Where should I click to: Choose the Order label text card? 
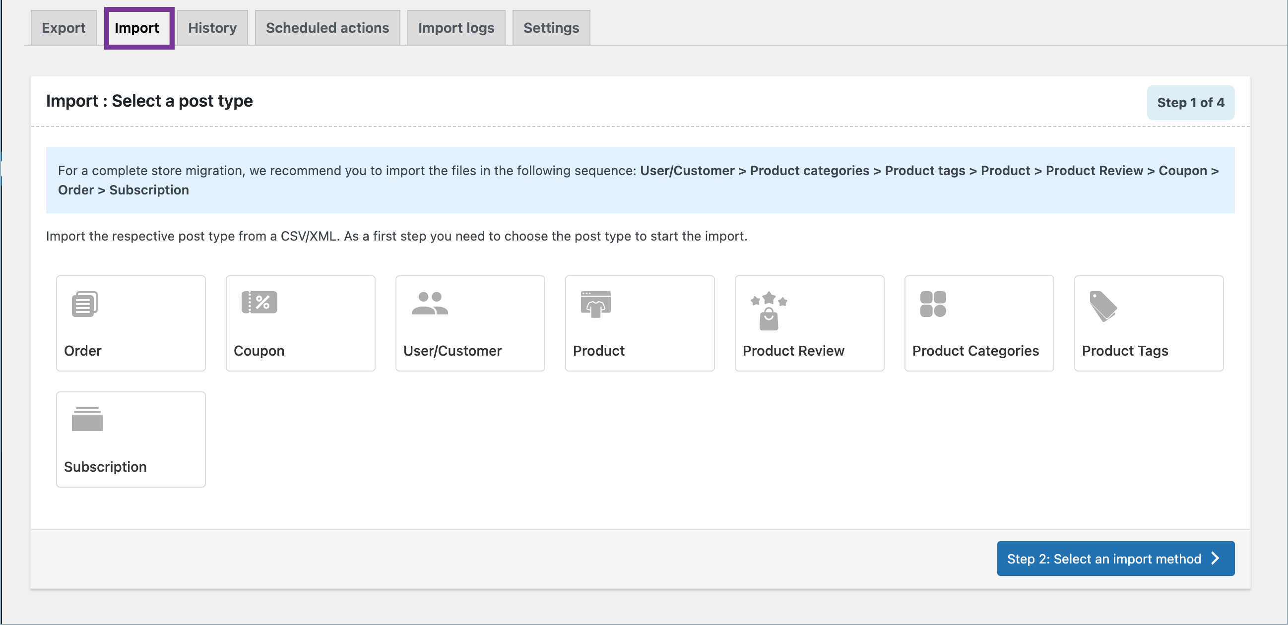(82, 351)
